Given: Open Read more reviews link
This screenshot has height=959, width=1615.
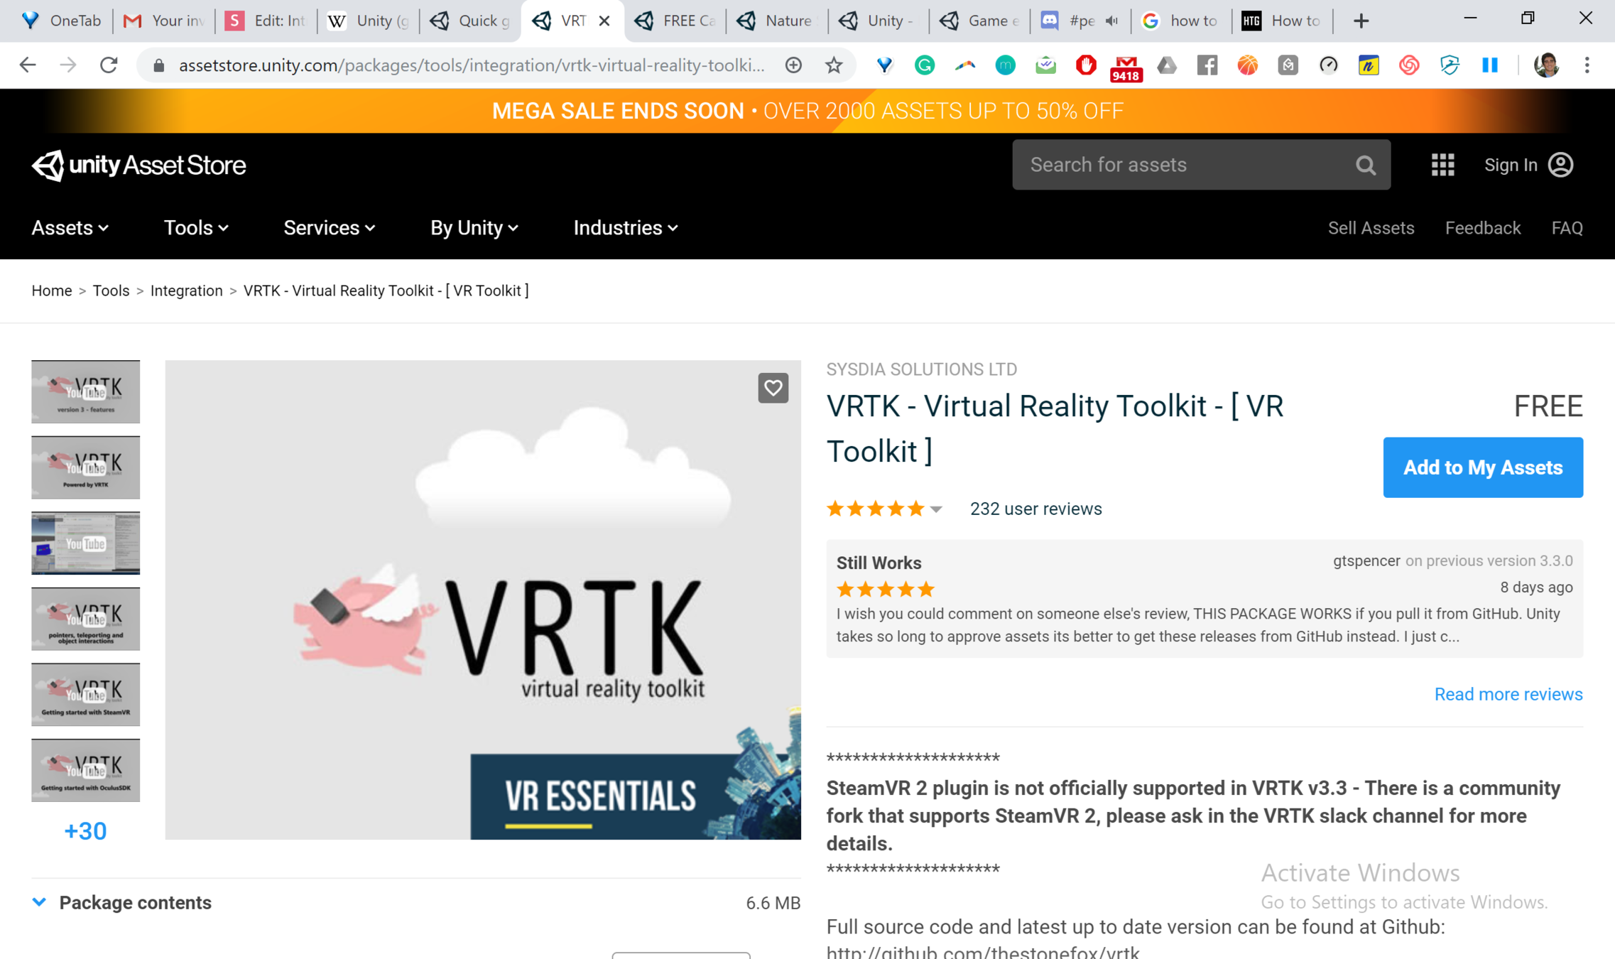Looking at the screenshot, I should 1508,694.
